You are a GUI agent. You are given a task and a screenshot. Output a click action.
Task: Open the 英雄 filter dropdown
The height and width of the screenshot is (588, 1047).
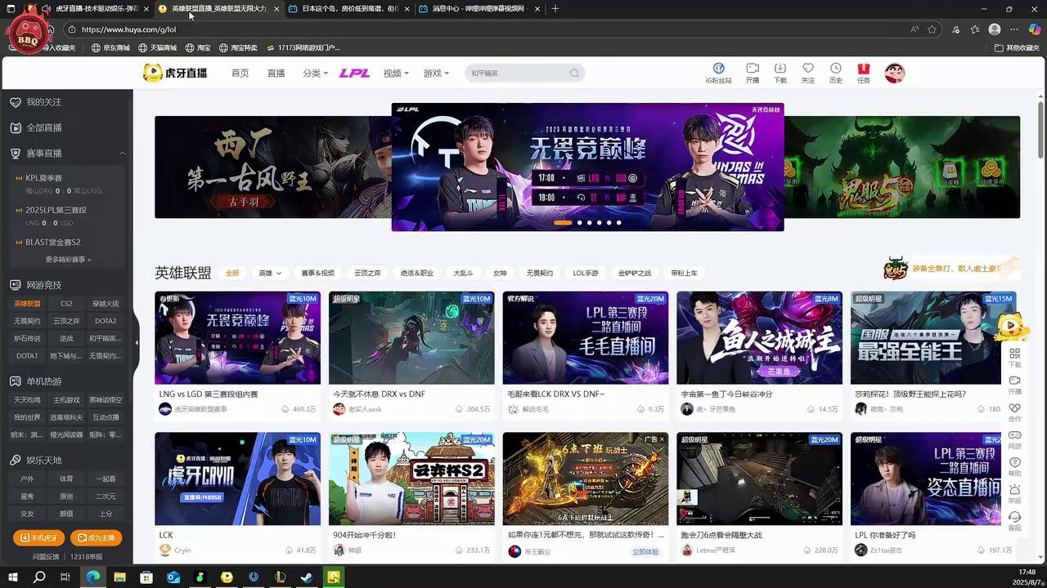point(270,273)
